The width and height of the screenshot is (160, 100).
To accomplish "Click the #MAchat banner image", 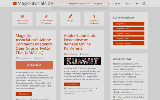I will coord(34,65).
